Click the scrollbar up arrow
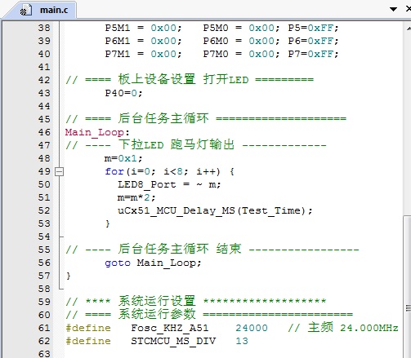Screen dimensions: 411x358 click(x=408, y=29)
